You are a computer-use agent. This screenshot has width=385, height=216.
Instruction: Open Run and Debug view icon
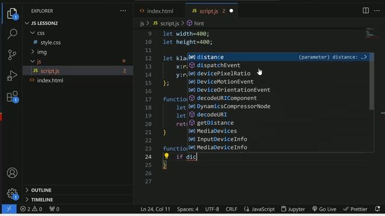(12, 76)
